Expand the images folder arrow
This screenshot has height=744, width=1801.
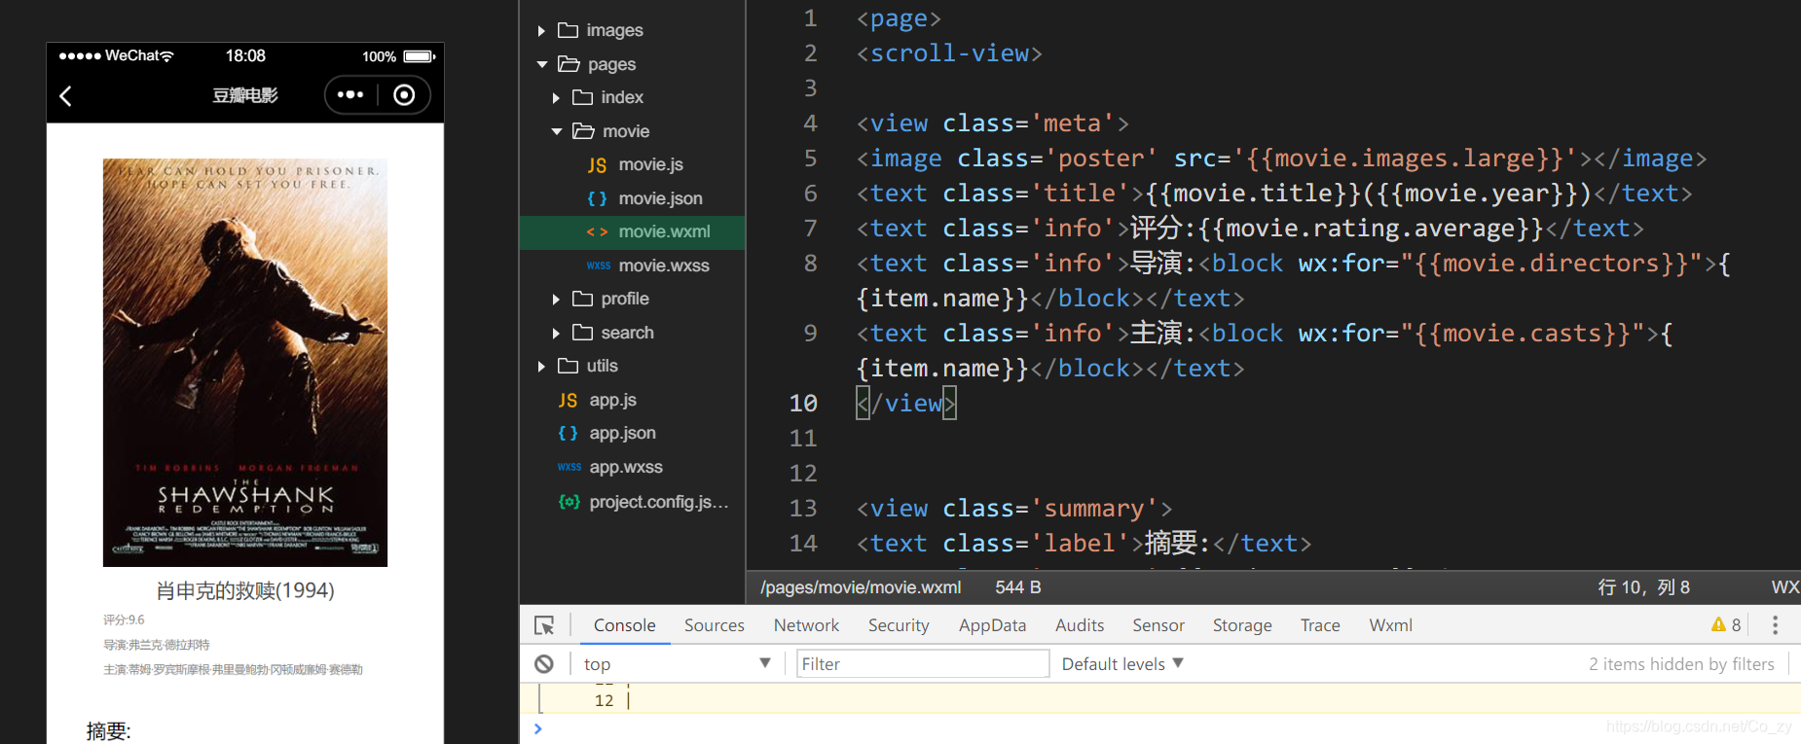[541, 31]
